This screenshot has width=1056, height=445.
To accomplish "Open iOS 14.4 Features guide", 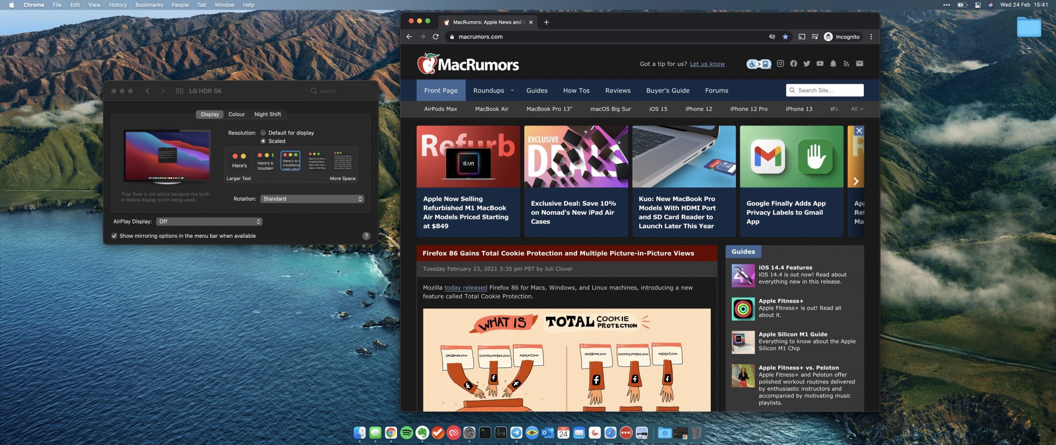I will point(786,268).
